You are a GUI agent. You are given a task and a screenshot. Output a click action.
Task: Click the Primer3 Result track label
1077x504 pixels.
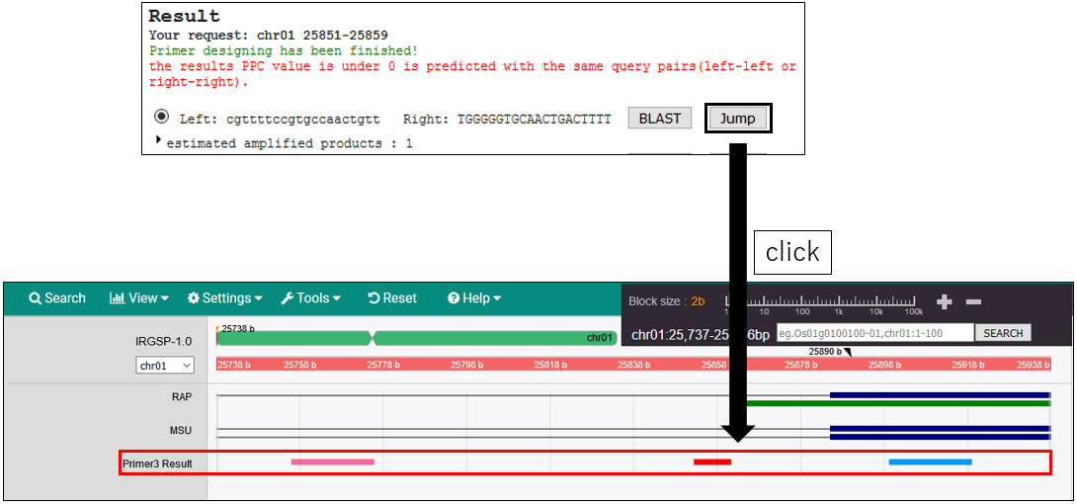click(x=157, y=463)
